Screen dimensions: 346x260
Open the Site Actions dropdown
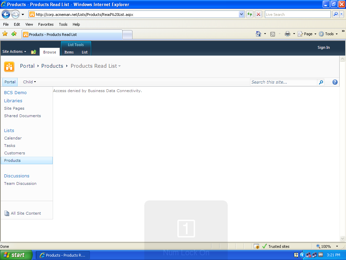pyautogui.click(x=14, y=52)
